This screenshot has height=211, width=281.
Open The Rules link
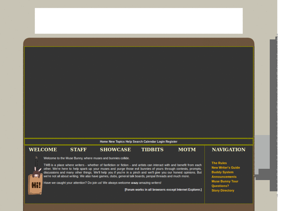pyautogui.click(x=219, y=163)
